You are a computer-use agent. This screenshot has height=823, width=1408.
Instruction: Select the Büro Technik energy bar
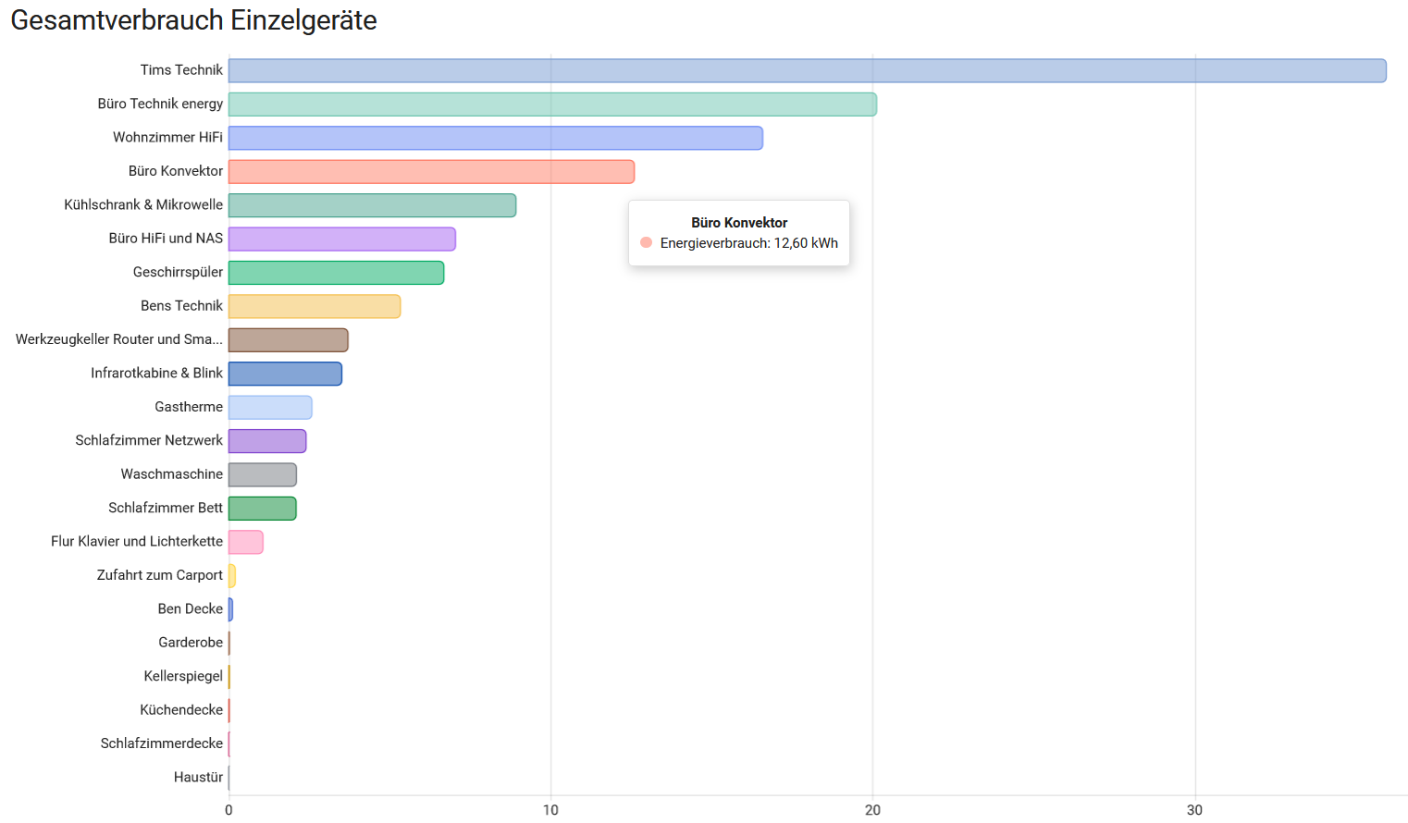coord(552,104)
